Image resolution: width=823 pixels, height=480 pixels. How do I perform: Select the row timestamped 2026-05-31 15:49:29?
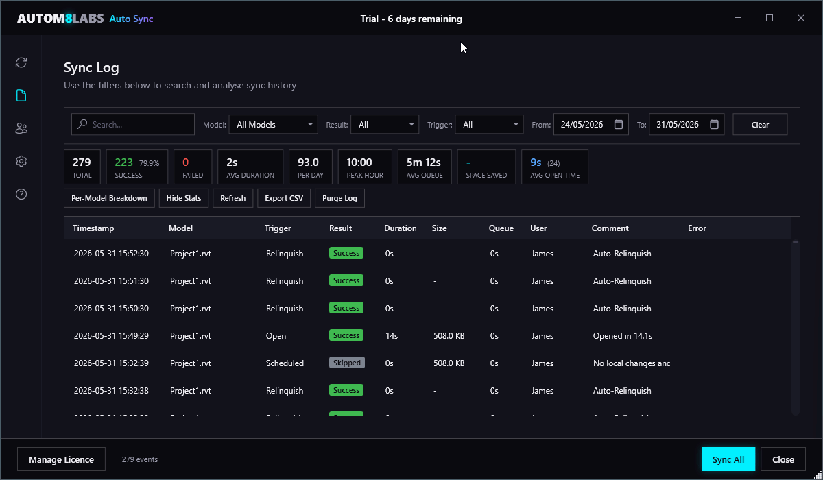[x=428, y=335]
